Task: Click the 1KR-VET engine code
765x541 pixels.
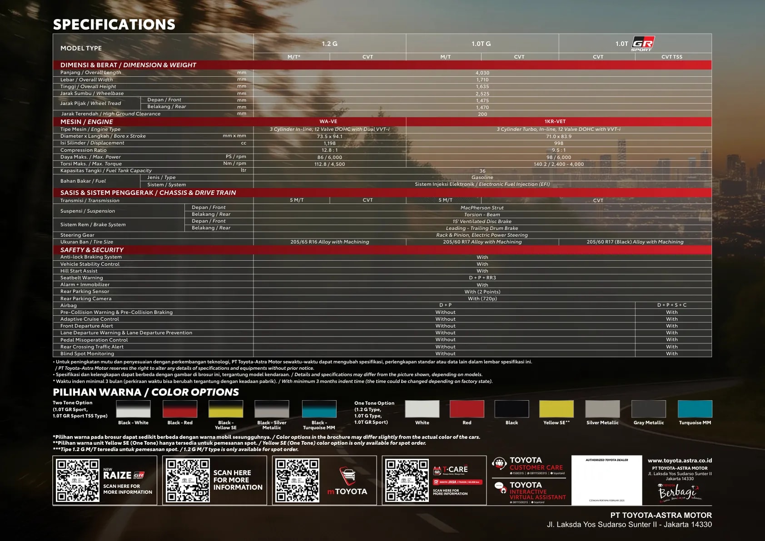Action: (555, 122)
